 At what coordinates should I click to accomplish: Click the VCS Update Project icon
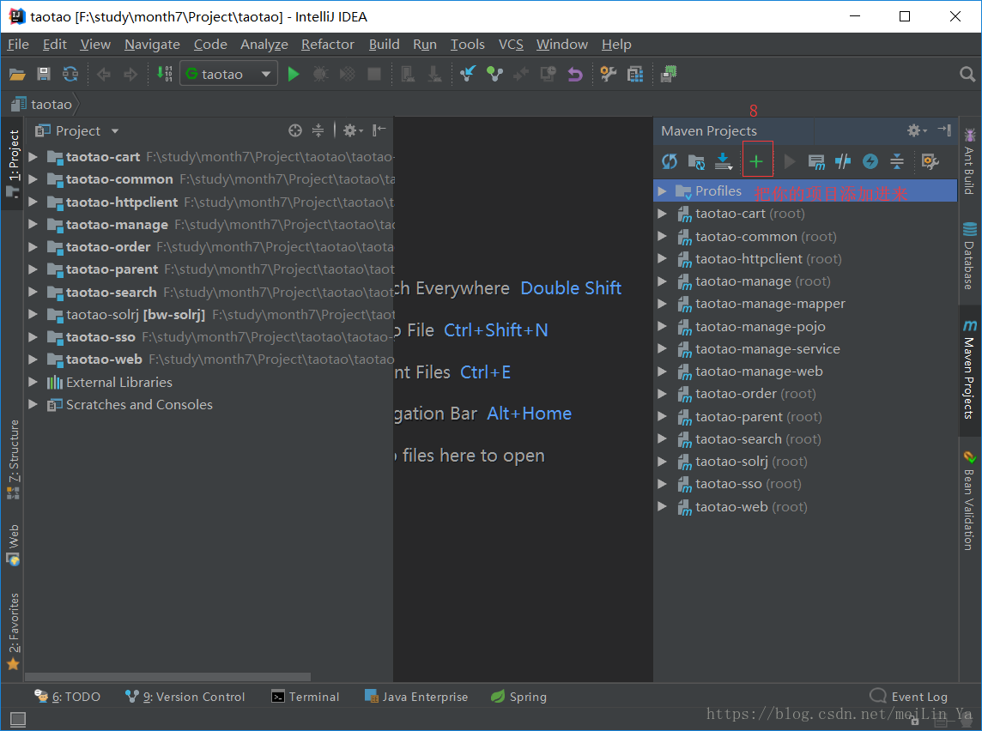coord(467,74)
